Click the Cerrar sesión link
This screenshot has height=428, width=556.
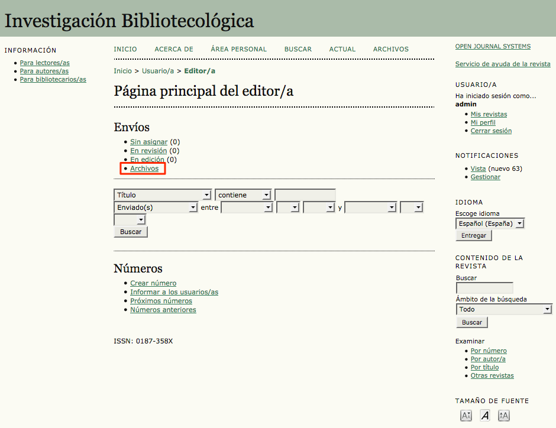pos(491,131)
